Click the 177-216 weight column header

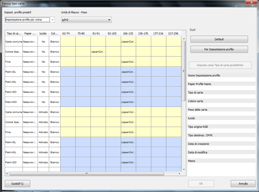point(158,33)
